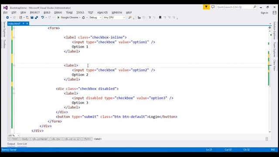This screenshot has width=279, height=157.
Task: Open the FILE menu
Action: point(5,13)
